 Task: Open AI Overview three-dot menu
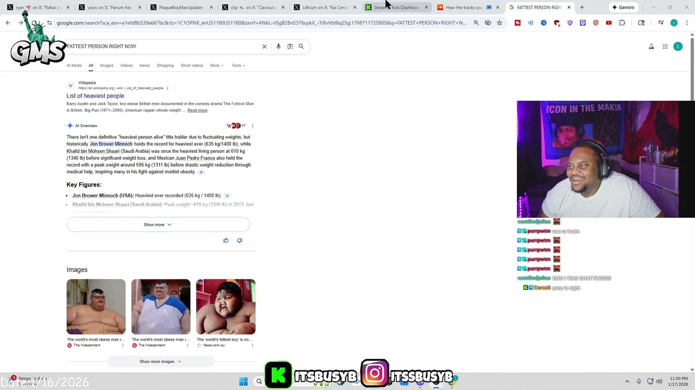pos(252,126)
